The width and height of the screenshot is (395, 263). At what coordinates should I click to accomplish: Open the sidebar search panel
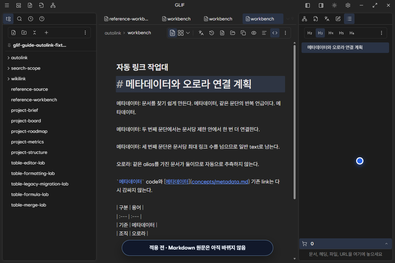19,19
